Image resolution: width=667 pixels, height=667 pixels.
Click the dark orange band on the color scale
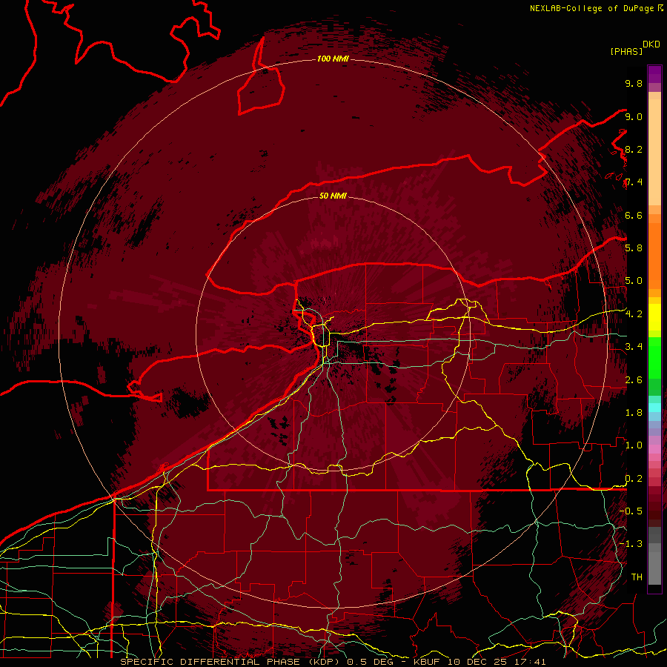[x=654, y=255]
